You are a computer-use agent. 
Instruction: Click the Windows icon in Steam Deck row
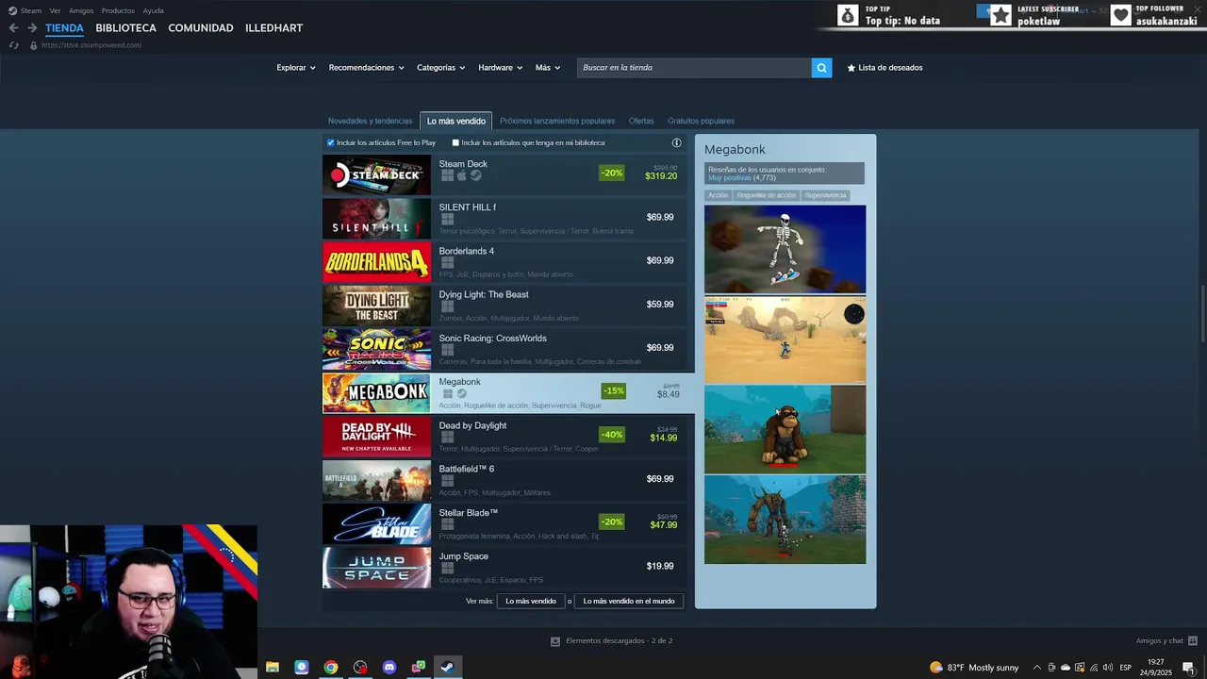coord(448,175)
